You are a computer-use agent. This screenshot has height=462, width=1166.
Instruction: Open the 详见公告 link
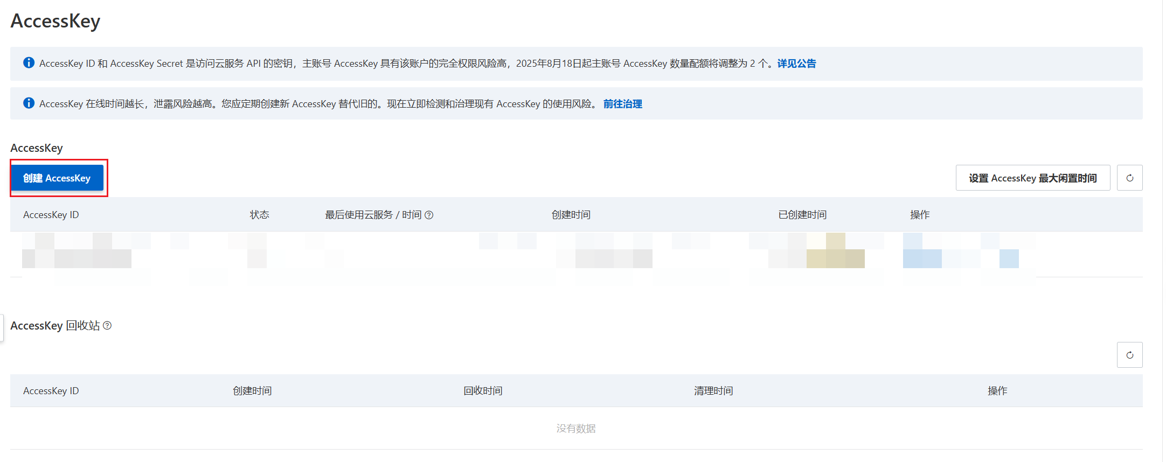pos(796,64)
